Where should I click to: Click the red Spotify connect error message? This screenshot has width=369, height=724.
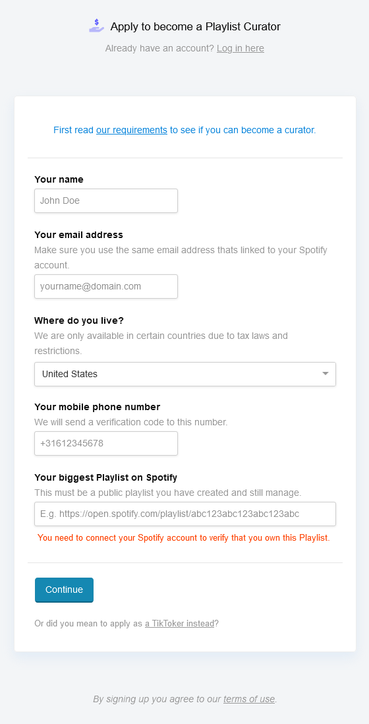pos(184,538)
